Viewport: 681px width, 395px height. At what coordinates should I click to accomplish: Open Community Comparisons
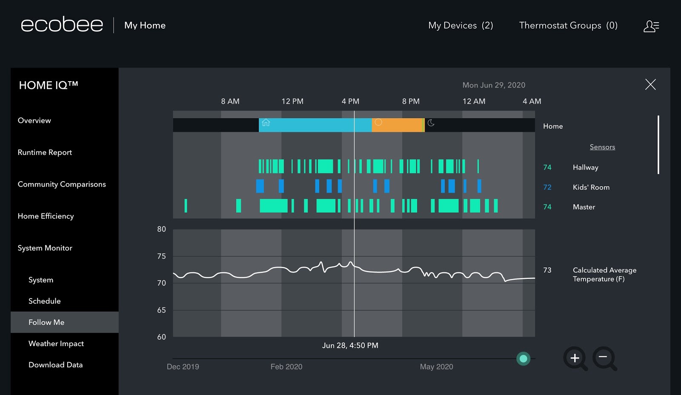[x=62, y=184]
